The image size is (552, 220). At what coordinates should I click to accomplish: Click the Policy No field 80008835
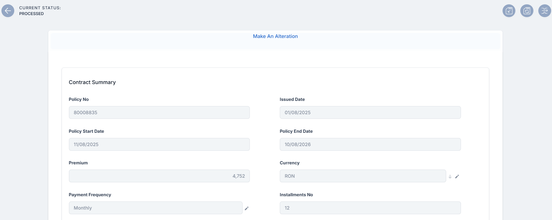pyautogui.click(x=159, y=112)
